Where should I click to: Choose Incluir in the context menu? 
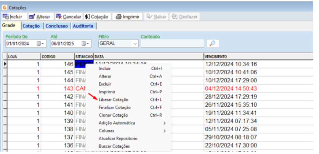[x=128, y=69]
